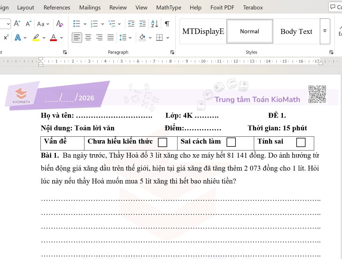Viewport: 342px width, 259px height.
Task: Open the Bullets list dropdown arrow
Action: click(x=85, y=24)
